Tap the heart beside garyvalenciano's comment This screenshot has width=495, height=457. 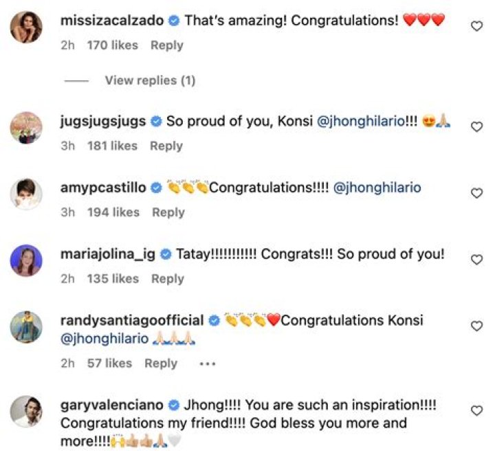pyautogui.click(x=476, y=410)
